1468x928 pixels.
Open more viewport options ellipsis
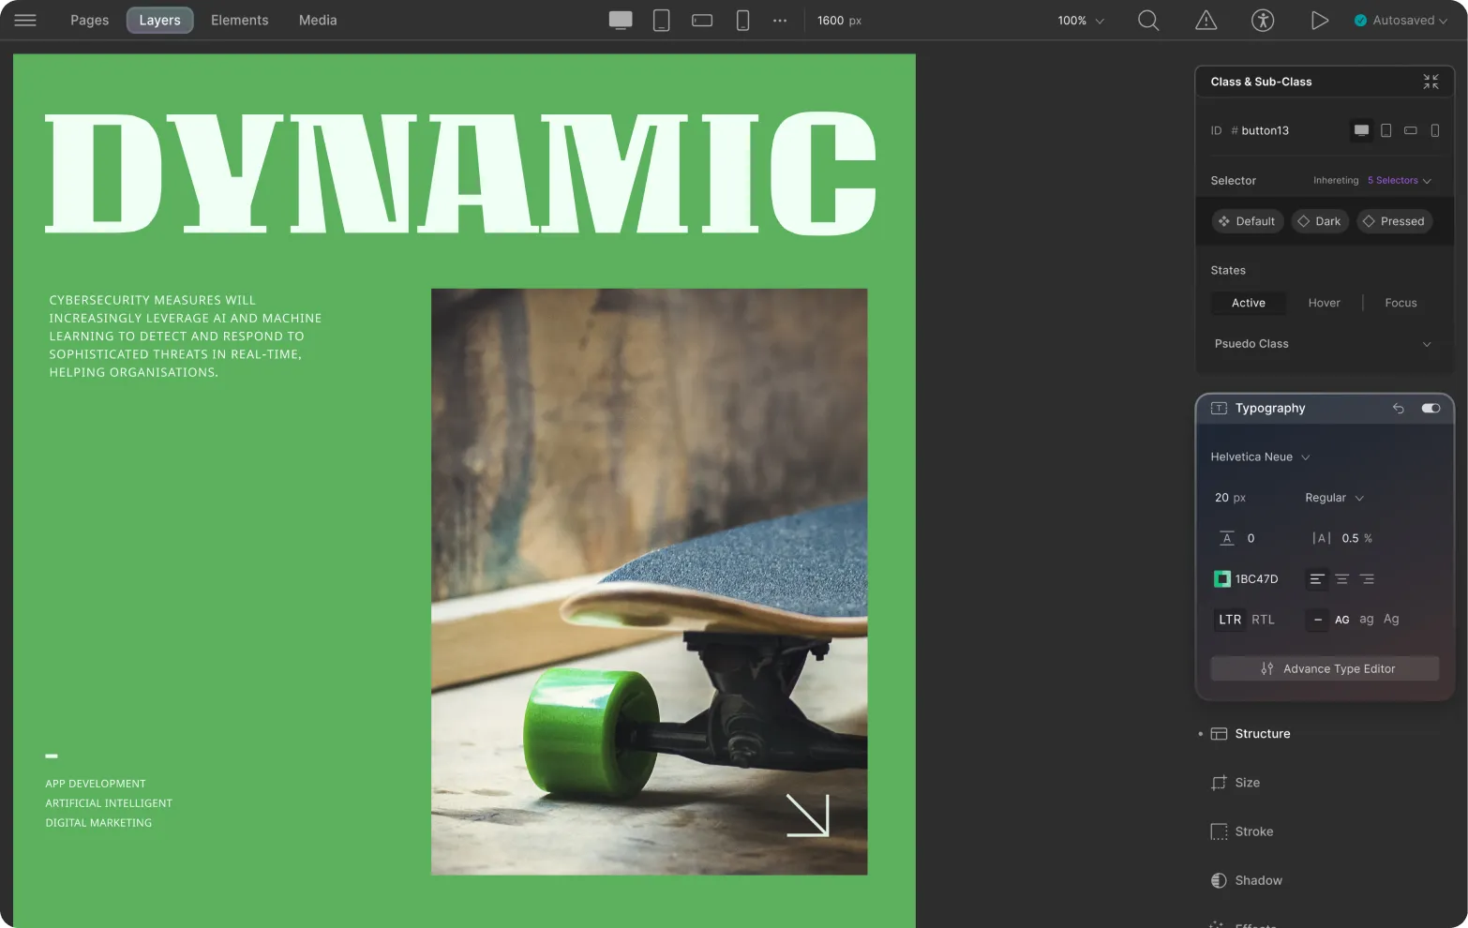(x=780, y=20)
